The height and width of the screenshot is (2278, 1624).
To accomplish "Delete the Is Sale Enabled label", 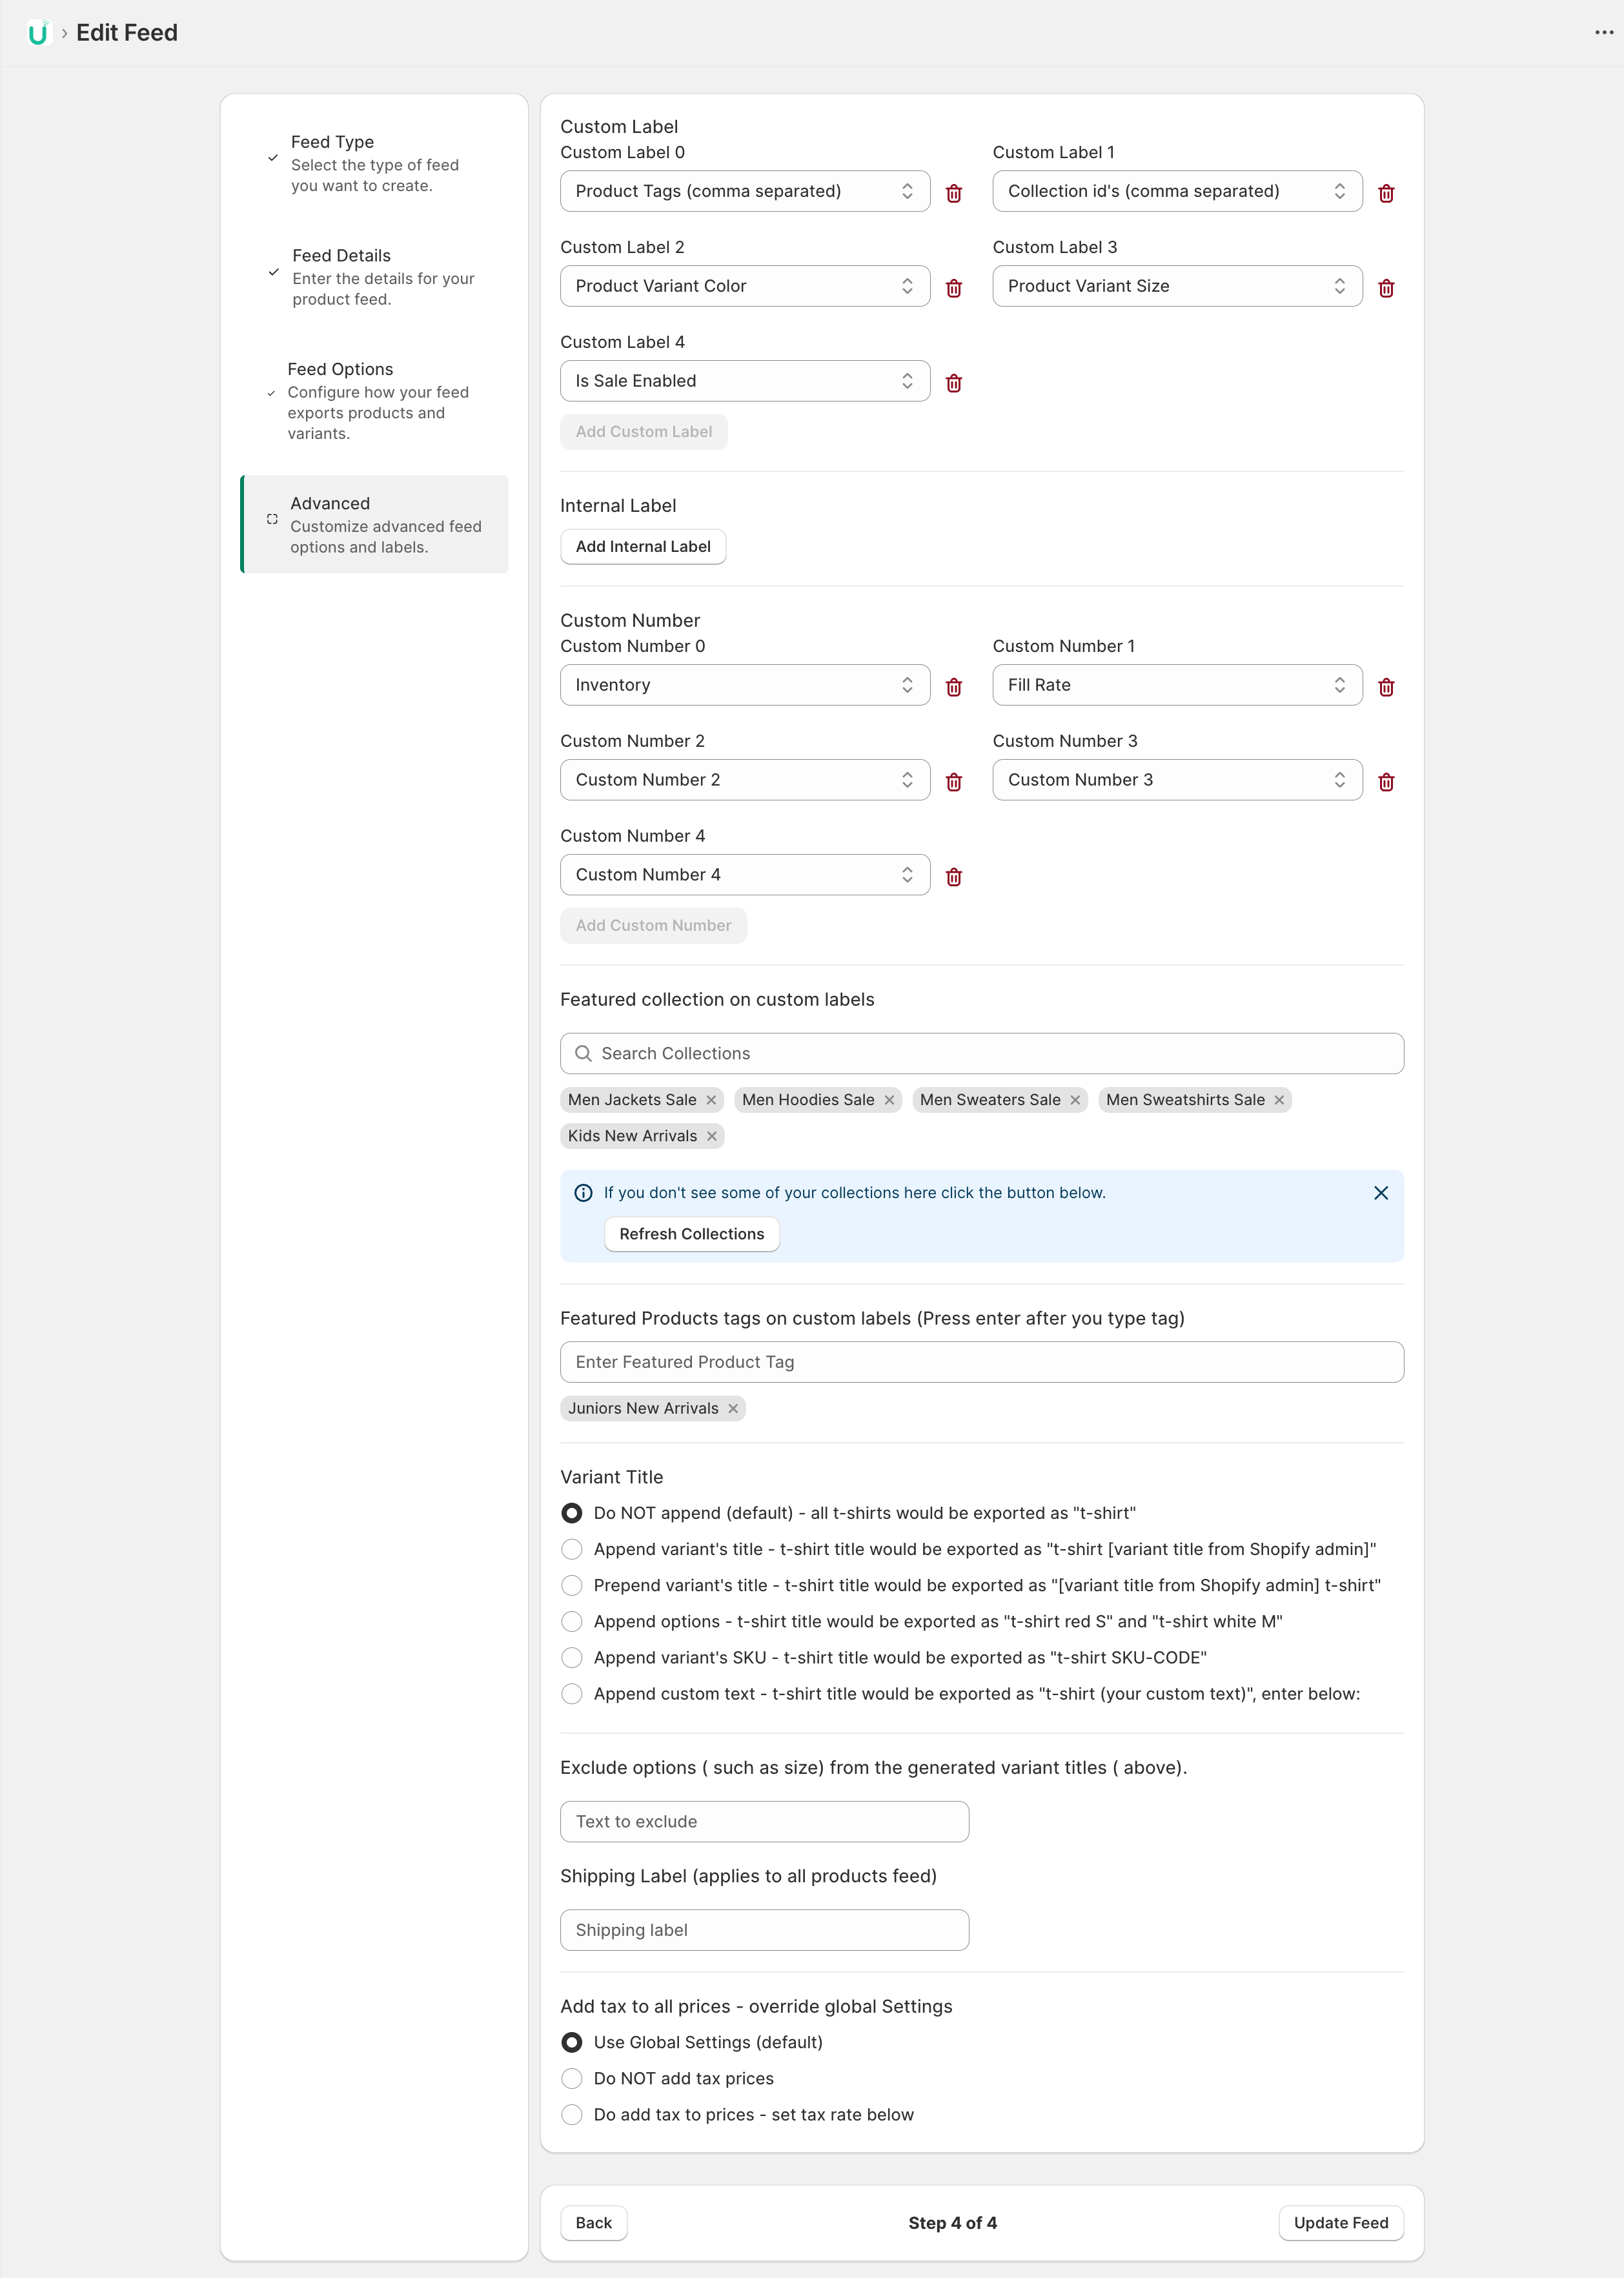I will pos(954,383).
